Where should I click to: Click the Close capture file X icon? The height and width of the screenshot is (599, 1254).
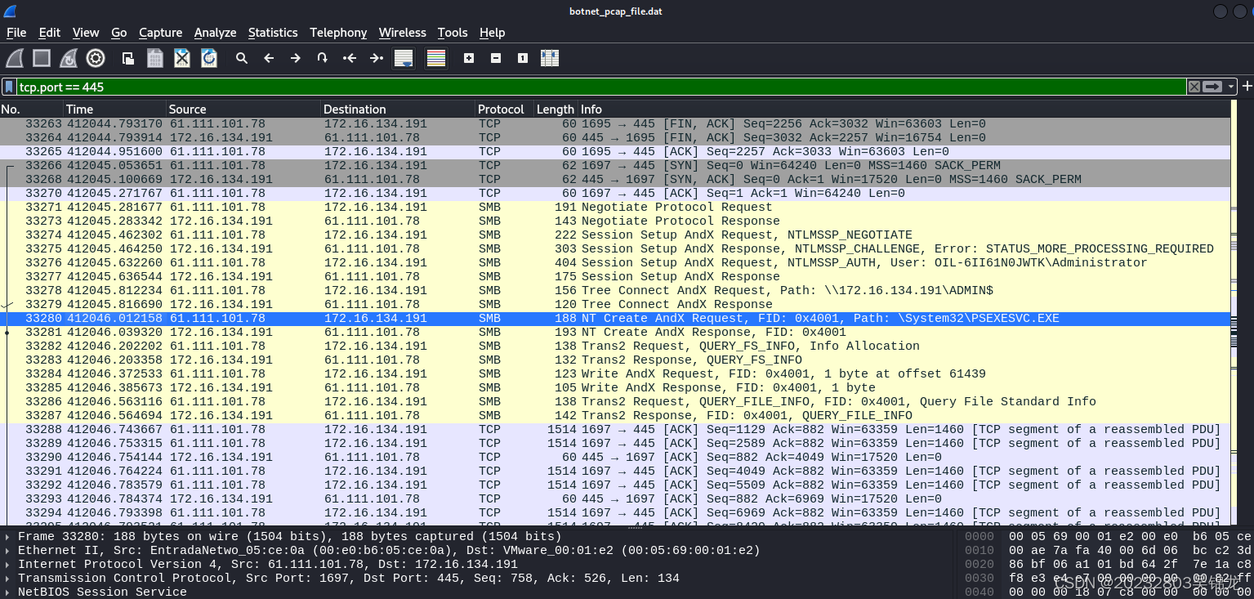click(182, 58)
